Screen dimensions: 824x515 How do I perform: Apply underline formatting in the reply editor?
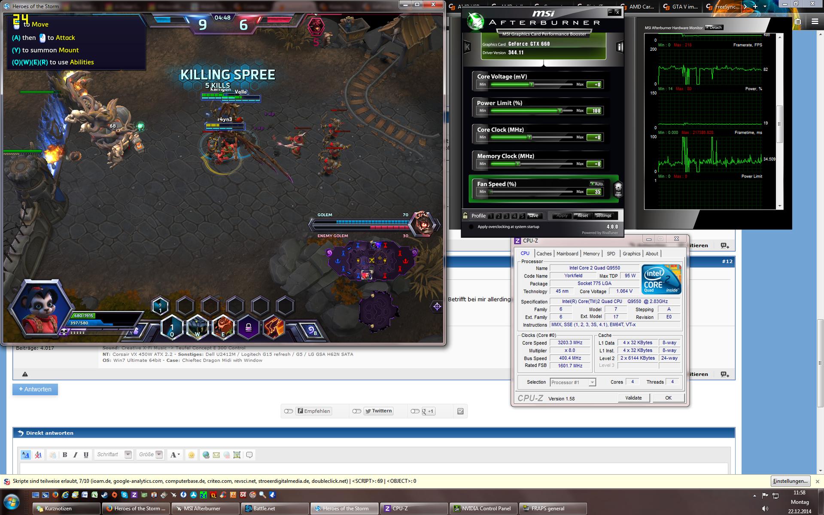tap(86, 455)
